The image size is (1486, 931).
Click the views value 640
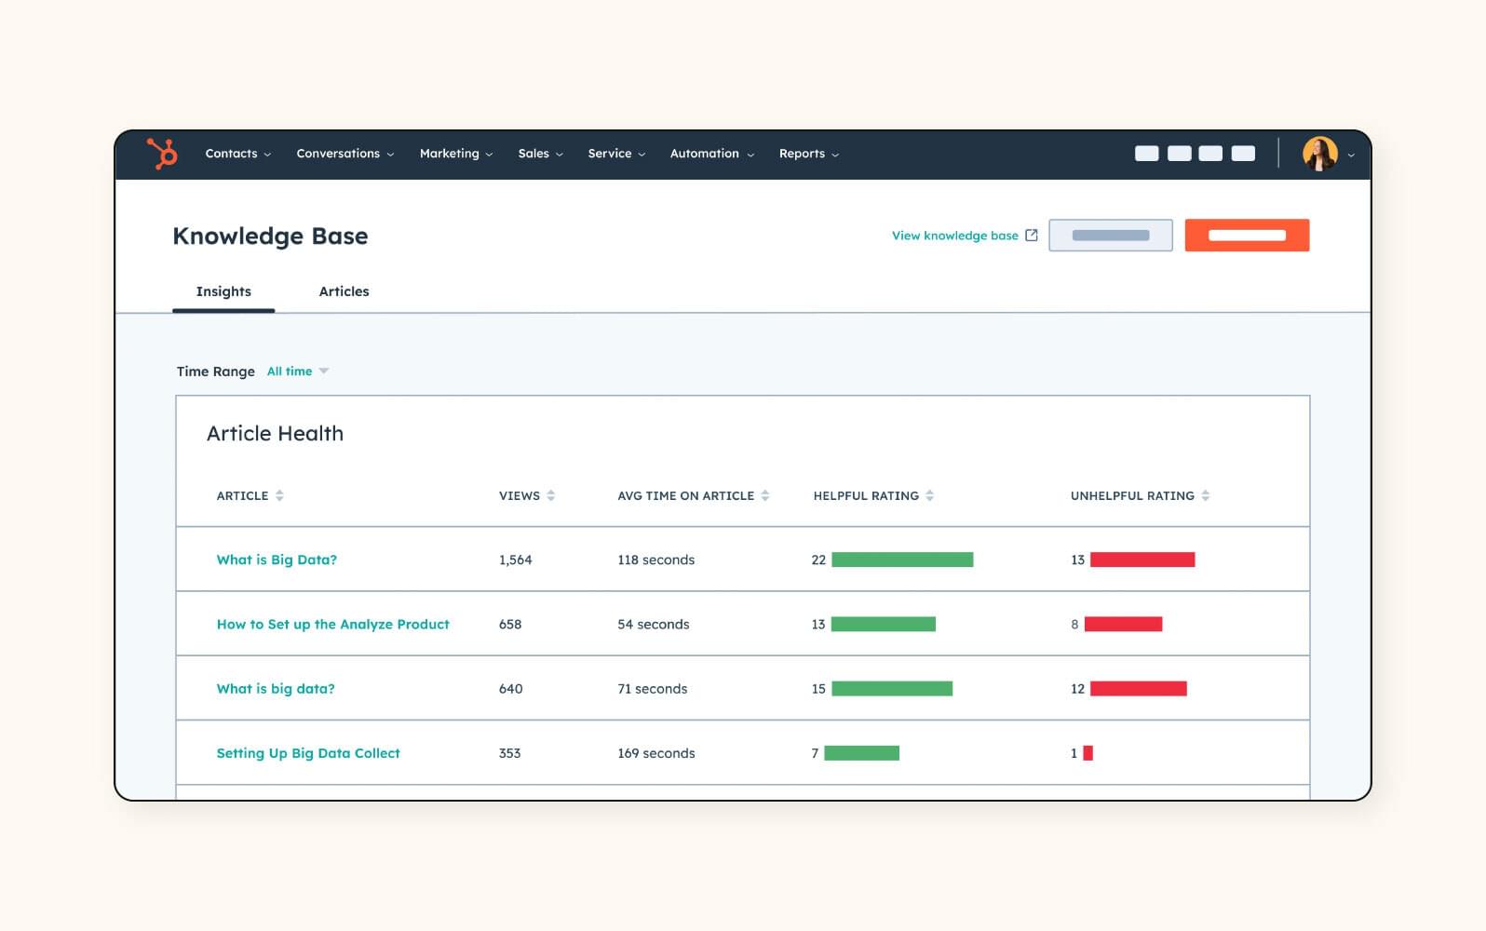(x=510, y=689)
